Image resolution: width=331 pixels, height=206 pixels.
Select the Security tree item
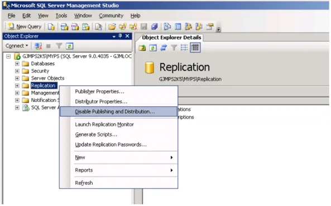point(40,71)
